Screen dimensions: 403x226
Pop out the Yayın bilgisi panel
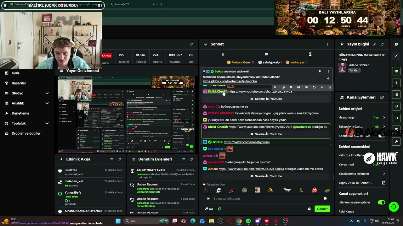(x=382, y=44)
